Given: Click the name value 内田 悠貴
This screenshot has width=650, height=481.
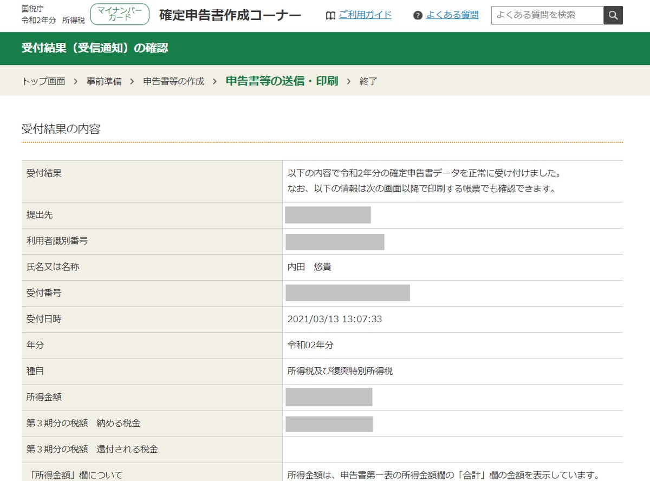Looking at the screenshot, I should (309, 267).
